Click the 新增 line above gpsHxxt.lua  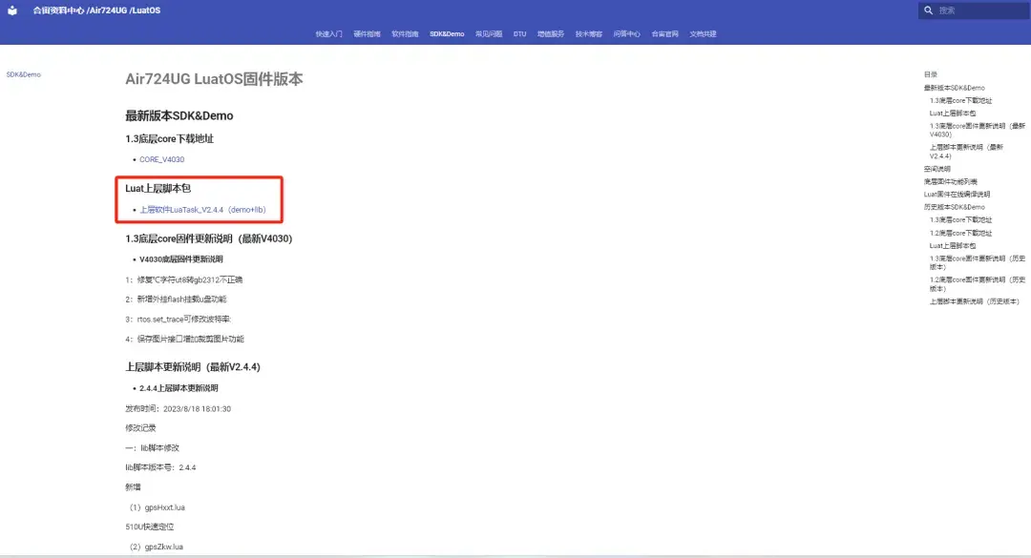[133, 487]
